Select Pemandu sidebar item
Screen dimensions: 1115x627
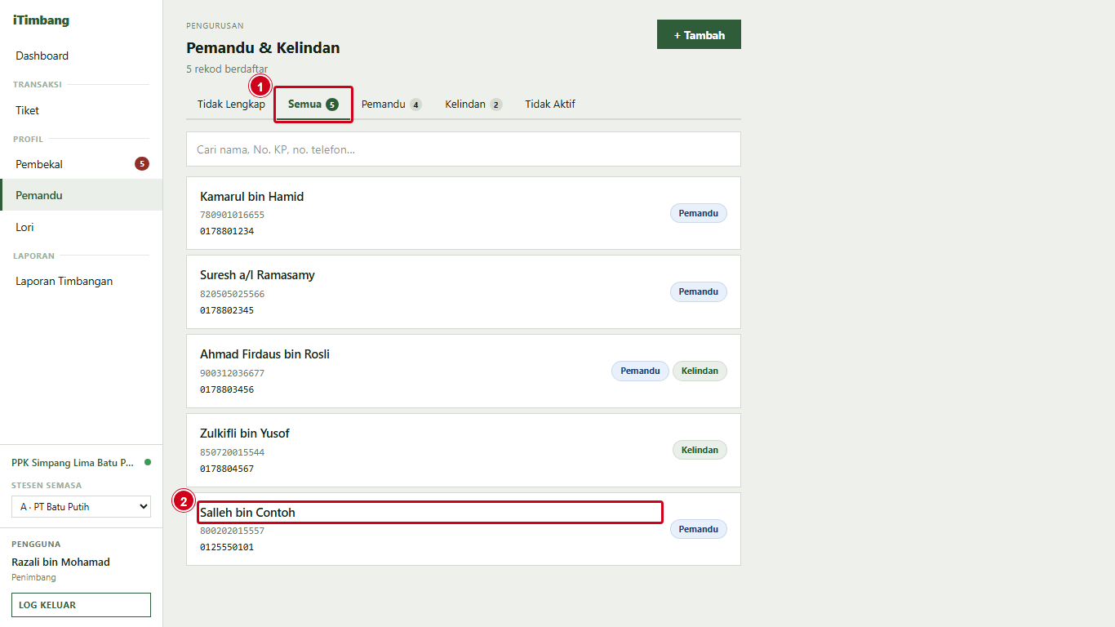82,195
